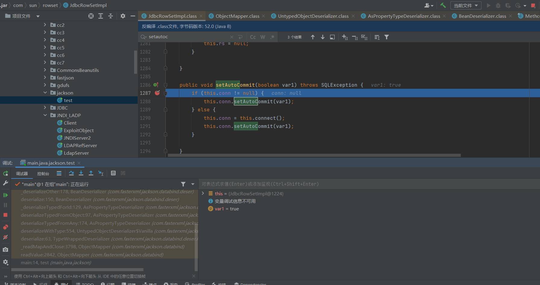Open the 当前文件 run configuration dropdown

pyautogui.click(x=466, y=5)
